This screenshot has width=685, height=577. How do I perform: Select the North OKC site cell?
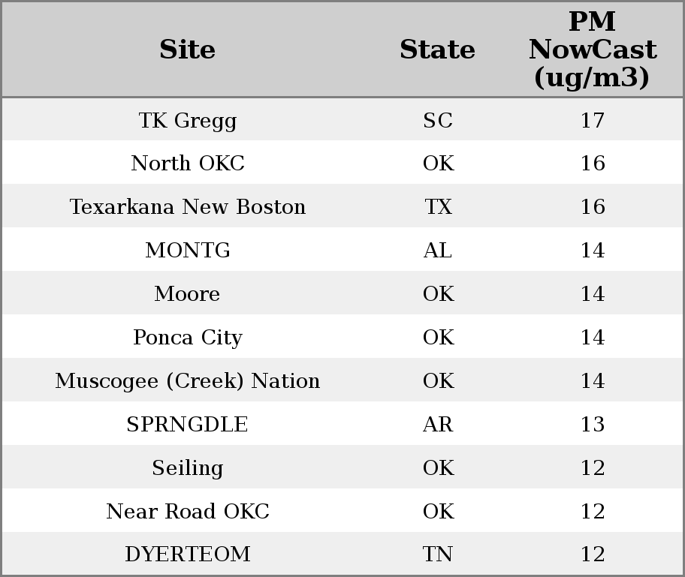tap(188, 164)
